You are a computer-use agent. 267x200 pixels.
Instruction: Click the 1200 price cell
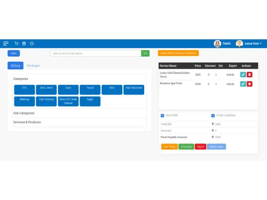pos(198,75)
